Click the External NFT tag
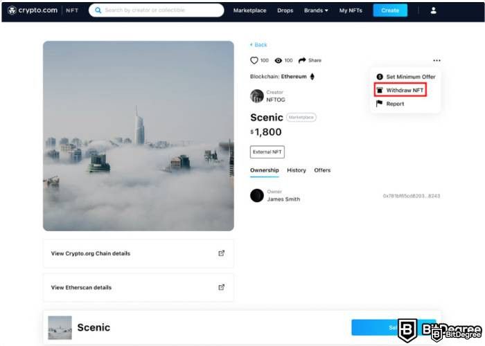The width and height of the screenshot is (485, 346). pyautogui.click(x=267, y=152)
